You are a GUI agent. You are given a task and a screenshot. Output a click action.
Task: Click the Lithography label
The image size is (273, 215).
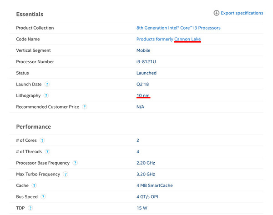(28, 95)
